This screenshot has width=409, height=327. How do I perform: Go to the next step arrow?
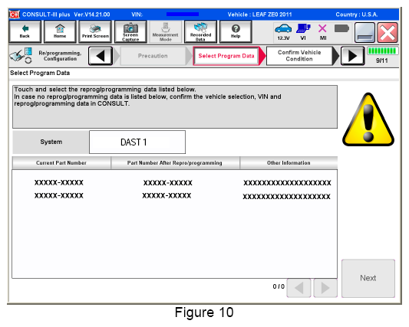click(352, 56)
